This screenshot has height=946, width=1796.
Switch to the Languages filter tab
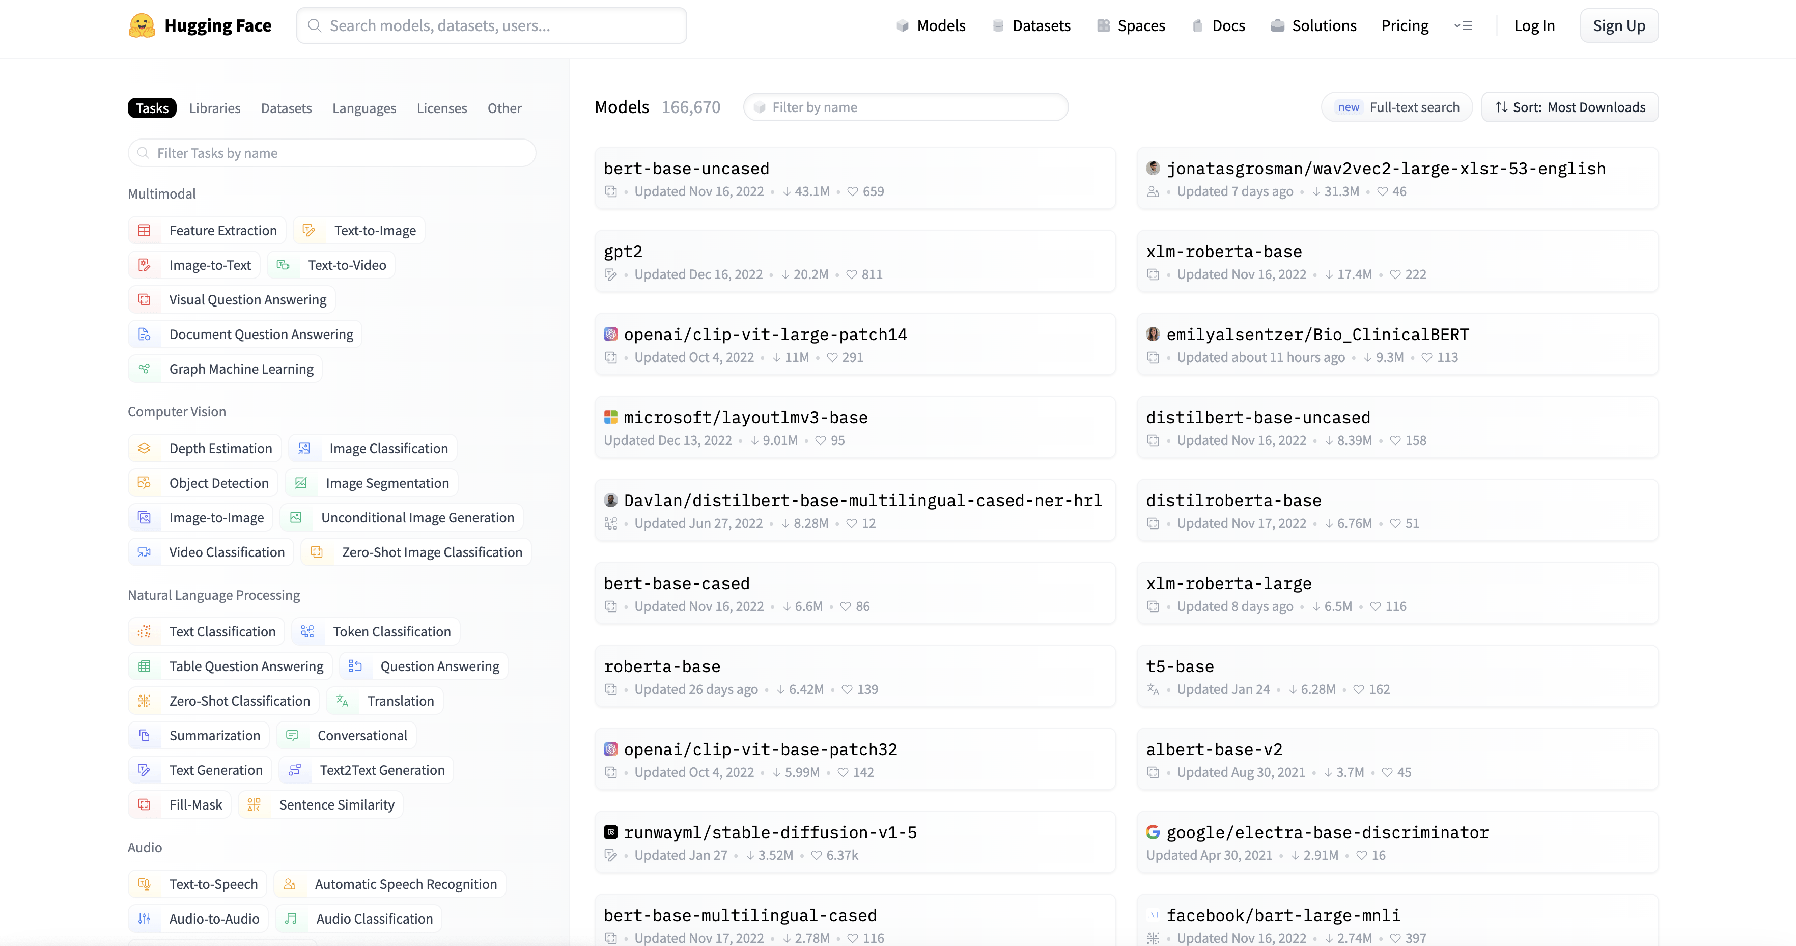click(x=364, y=108)
